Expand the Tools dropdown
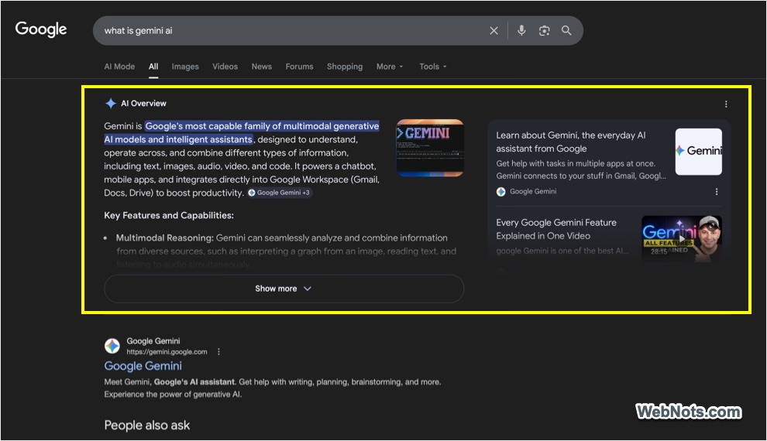767x441 pixels. click(433, 67)
